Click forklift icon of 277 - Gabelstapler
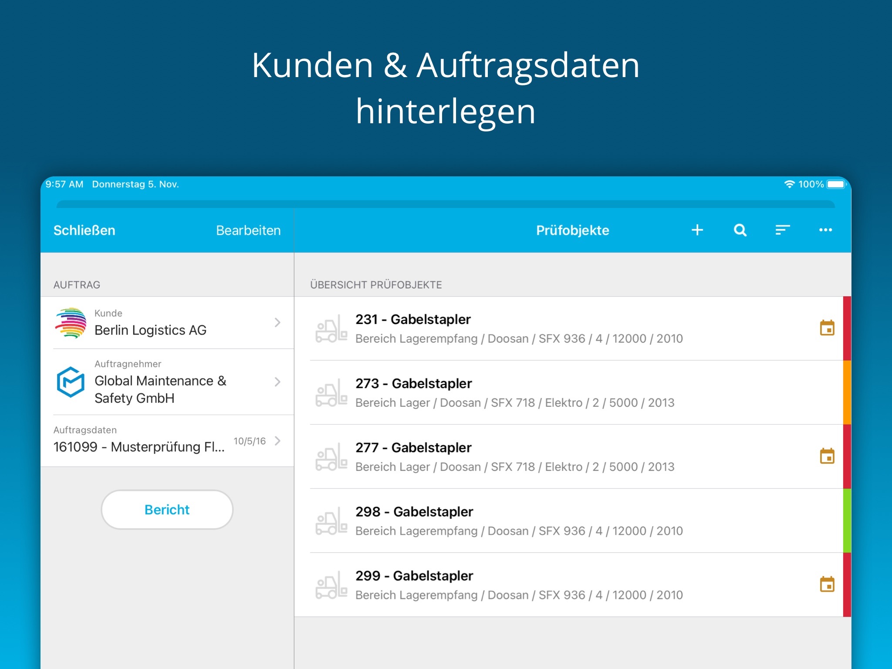This screenshot has height=669, width=892. click(x=331, y=457)
